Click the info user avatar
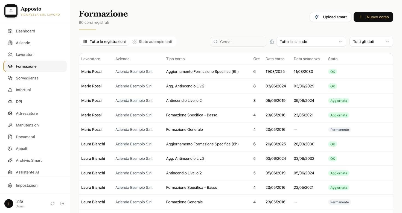402x213 pixels. click(9, 203)
